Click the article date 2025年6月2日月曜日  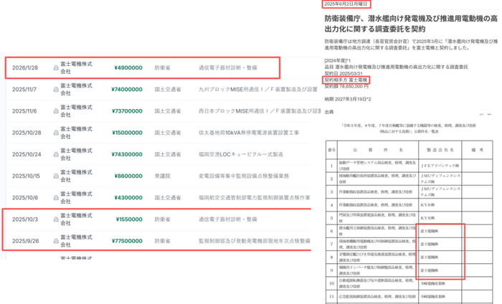coord(346,4)
